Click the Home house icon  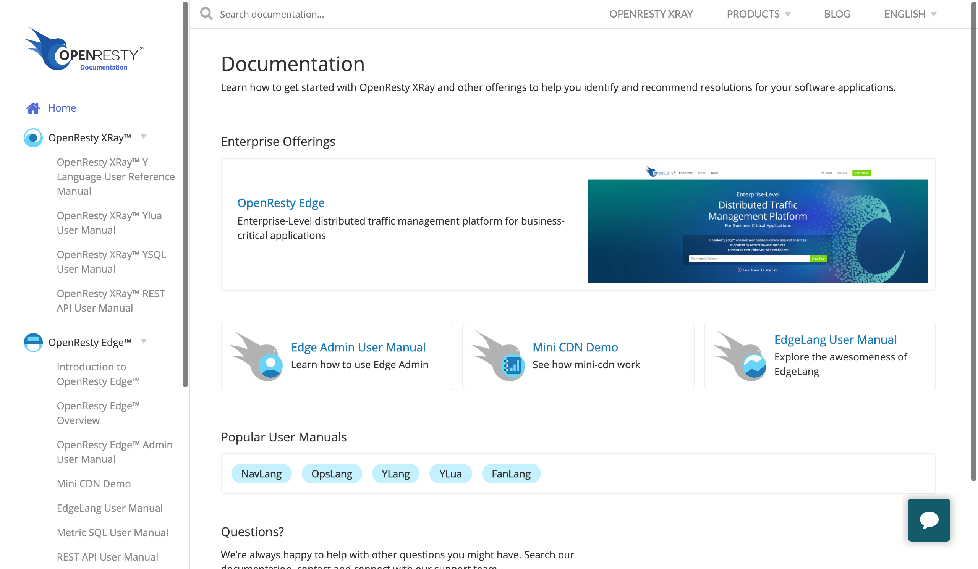pos(33,108)
